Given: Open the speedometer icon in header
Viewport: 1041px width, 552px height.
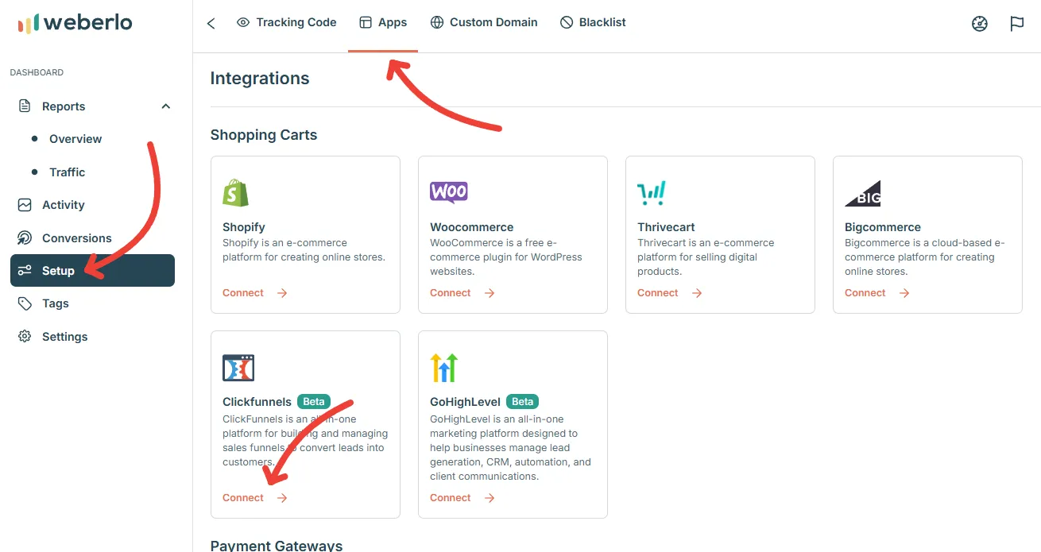Looking at the screenshot, I should pyautogui.click(x=980, y=24).
